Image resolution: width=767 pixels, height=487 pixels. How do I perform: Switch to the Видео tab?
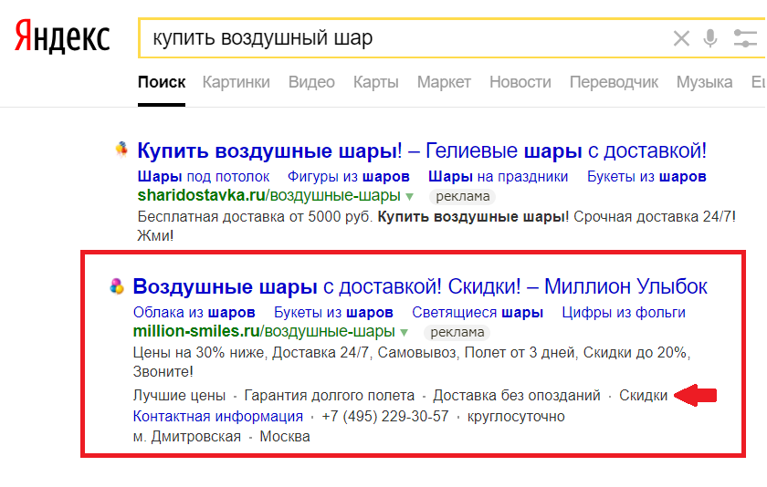pos(311,82)
